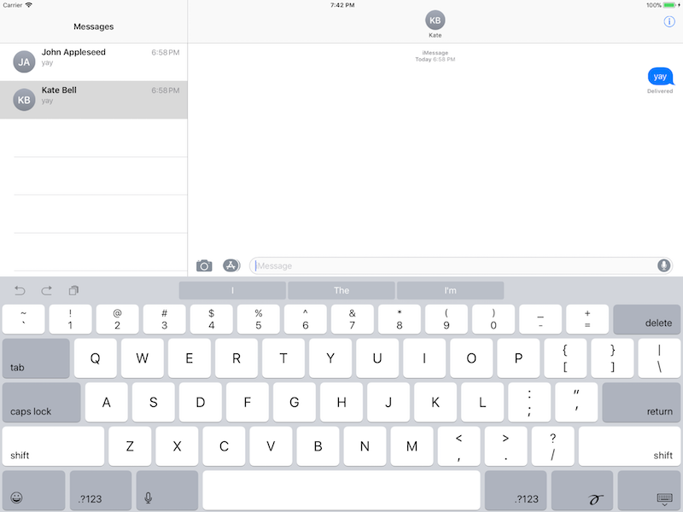Tap the backslash and pipe key
Viewport: 683px width, 512px height.
coord(659,358)
